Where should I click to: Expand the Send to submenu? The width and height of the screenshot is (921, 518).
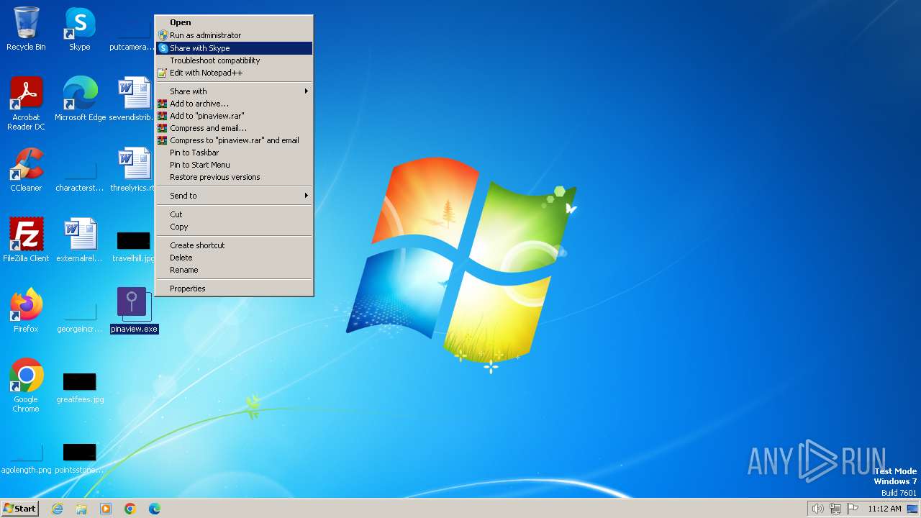235,196
